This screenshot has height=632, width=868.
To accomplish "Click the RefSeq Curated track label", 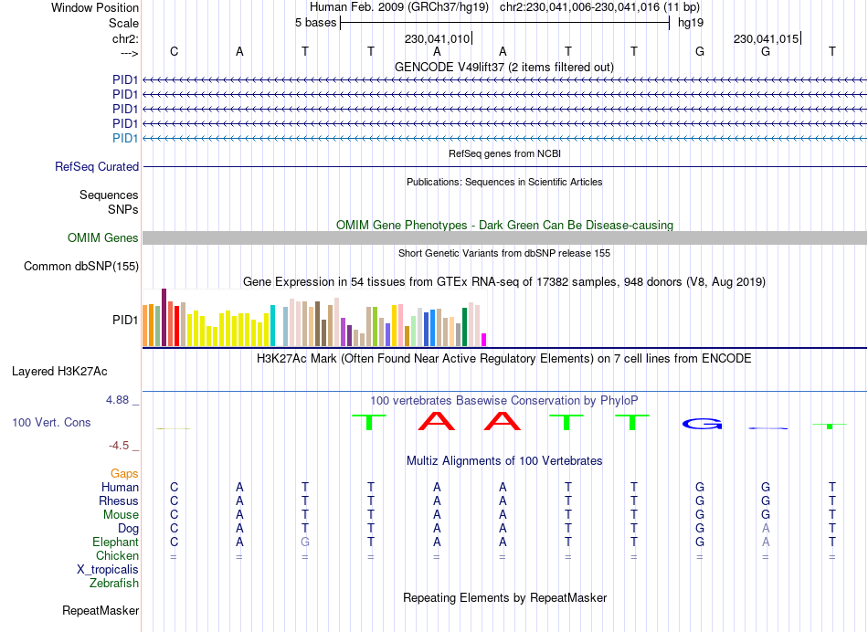I will pyautogui.click(x=97, y=166).
